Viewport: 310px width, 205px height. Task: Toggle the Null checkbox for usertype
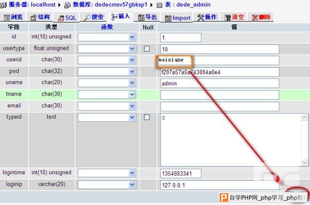pyautogui.click(x=146, y=49)
